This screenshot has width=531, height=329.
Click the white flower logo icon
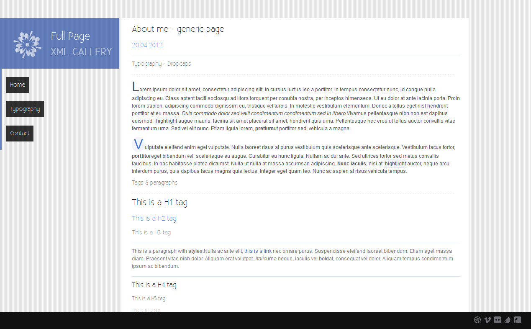[x=27, y=43]
